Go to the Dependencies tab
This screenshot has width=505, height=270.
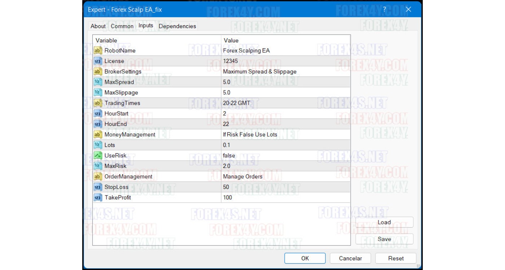pyautogui.click(x=177, y=26)
